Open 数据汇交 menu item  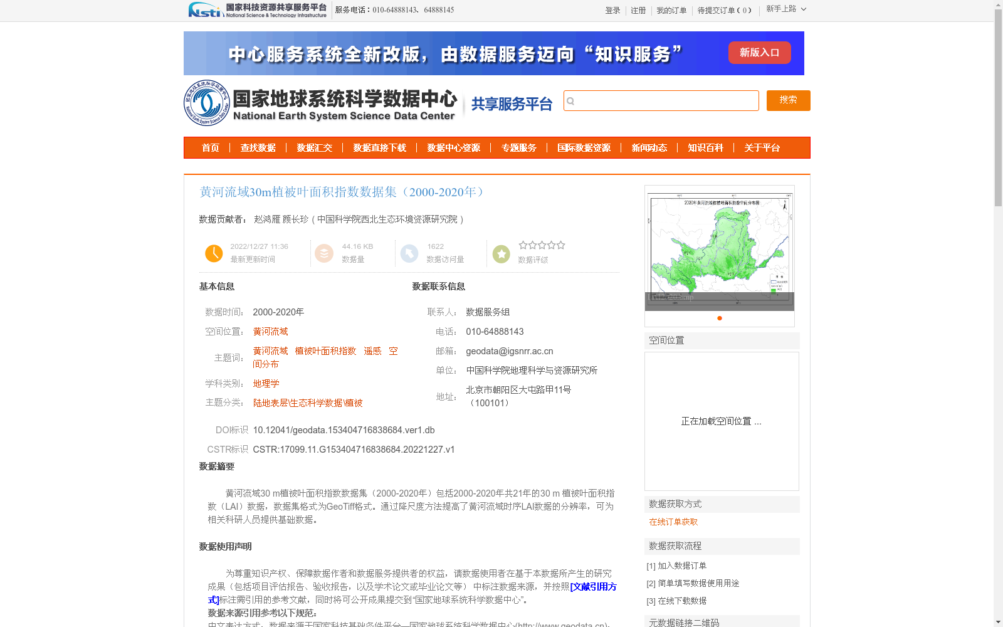(315, 148)
